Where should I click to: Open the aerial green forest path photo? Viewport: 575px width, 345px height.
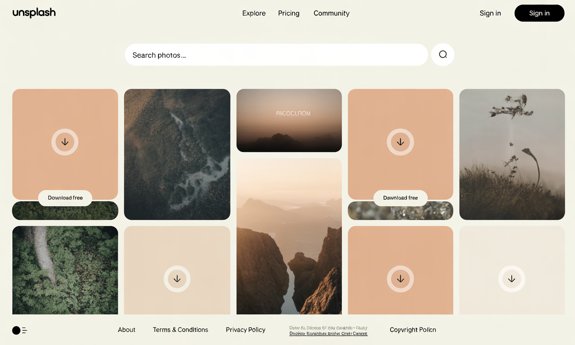click(x=65, y=270)
